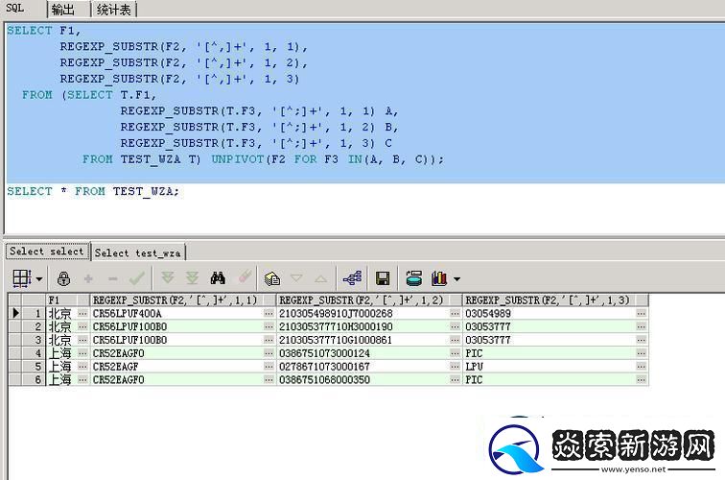Switch to the 输出 tab
The width and height of the screenshot is (725, 480).
[x=62, y=10]
